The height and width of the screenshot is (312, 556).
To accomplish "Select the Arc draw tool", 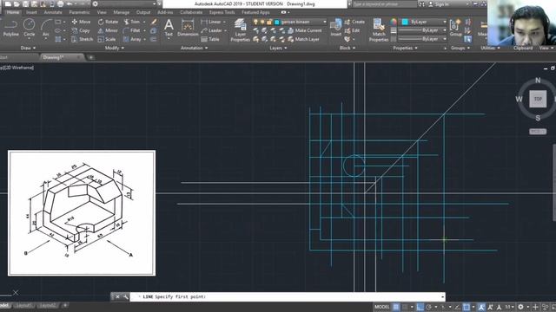I will (x=46, y=28).
